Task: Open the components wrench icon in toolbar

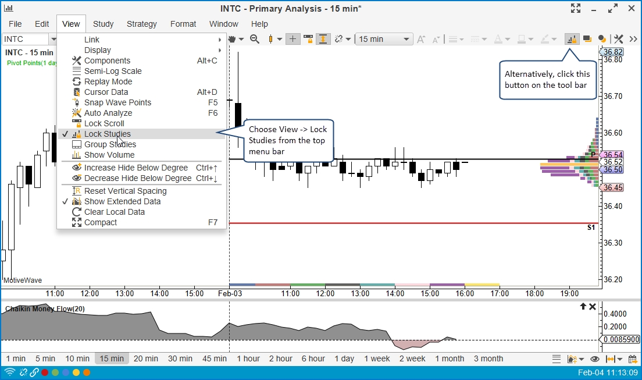Action: pos(619,39)
